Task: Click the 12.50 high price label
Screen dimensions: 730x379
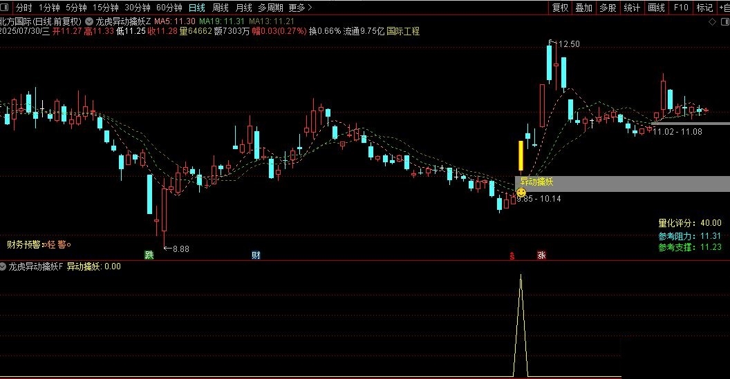Action: [569, 44]
